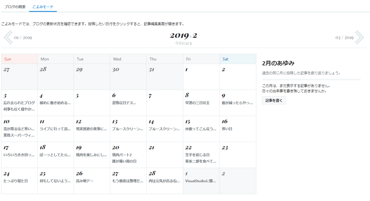The height and width of the screenshot is (201, 370).
Task: Open post 何もしてないよう… on February 25
Action: 55,181
